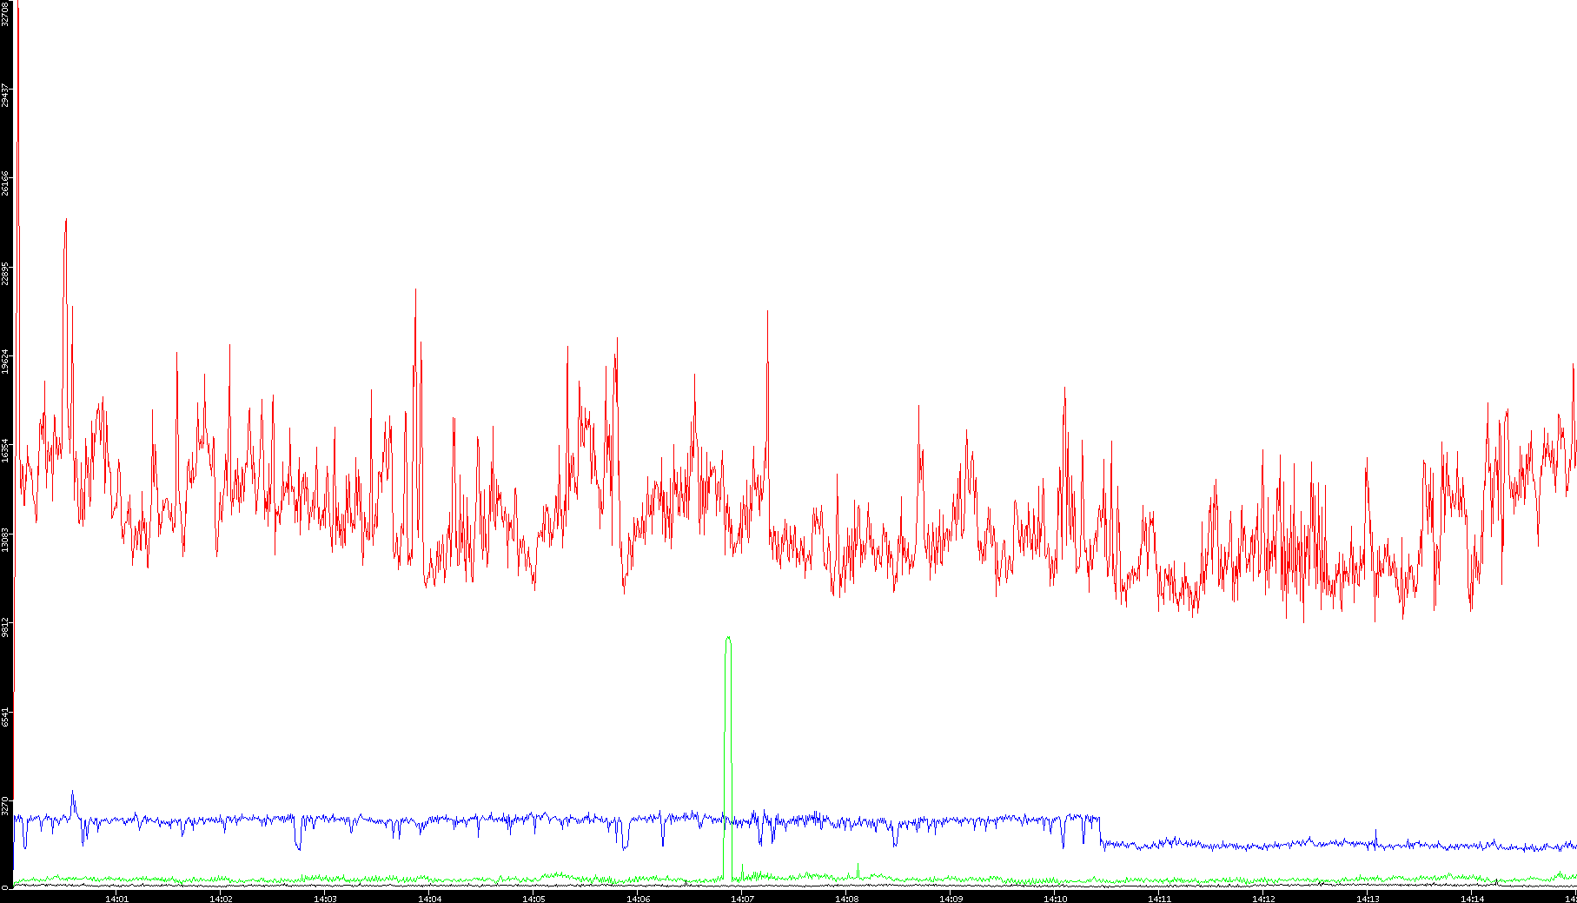Image resolution: width=1577 pixels, height=903 pixels.
Task: Click the 14:07 time axis label
Action: click(x=743, y=899)
